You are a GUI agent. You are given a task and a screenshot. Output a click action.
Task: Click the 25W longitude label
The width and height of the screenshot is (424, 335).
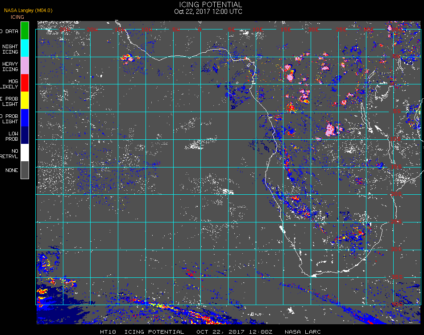pyautogui.click(x=65, y=29)
